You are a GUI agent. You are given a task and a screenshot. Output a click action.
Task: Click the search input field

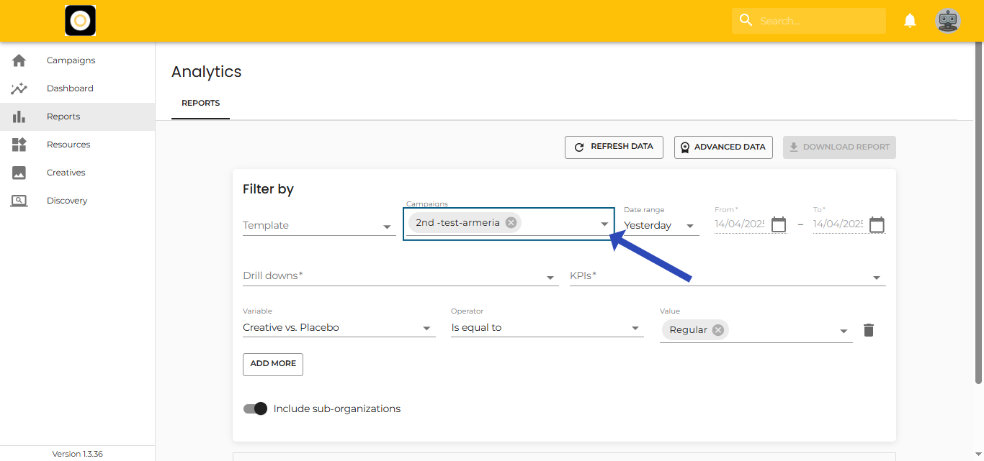click(x=818, y=21)
